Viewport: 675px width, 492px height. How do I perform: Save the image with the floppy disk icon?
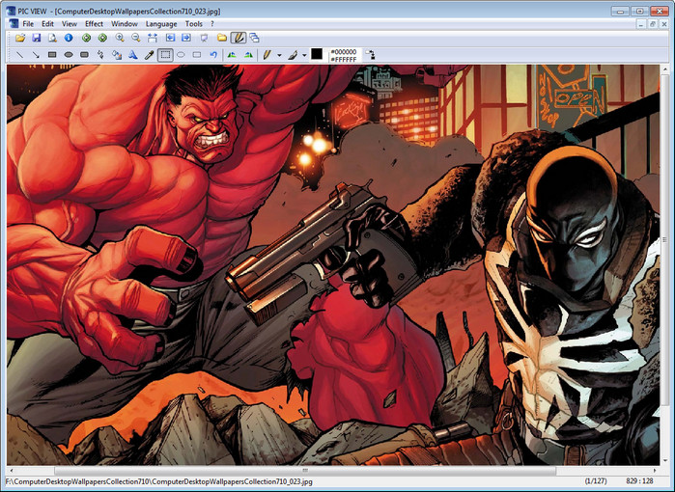click(36, 38)
